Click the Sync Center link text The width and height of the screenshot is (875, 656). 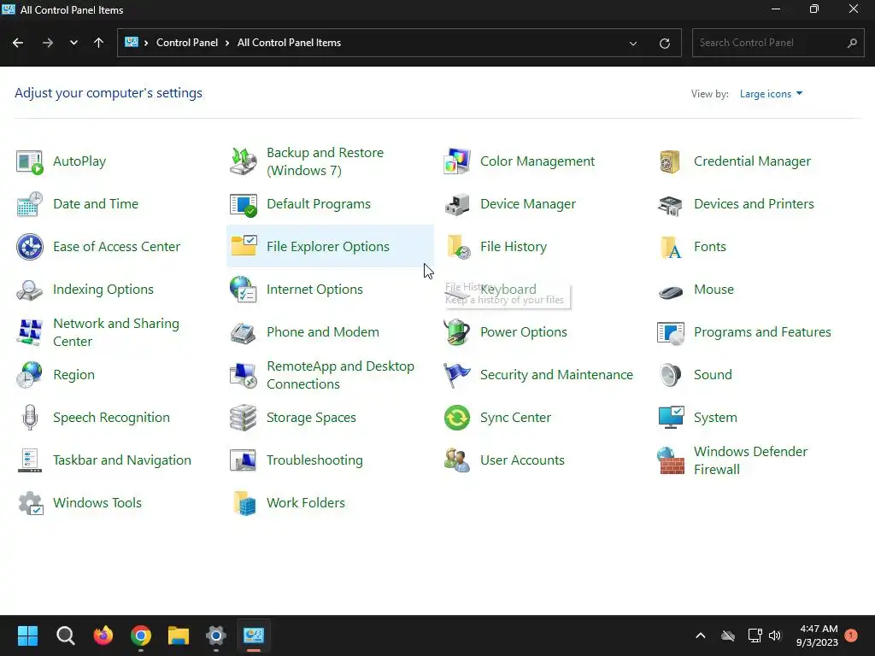515,418
